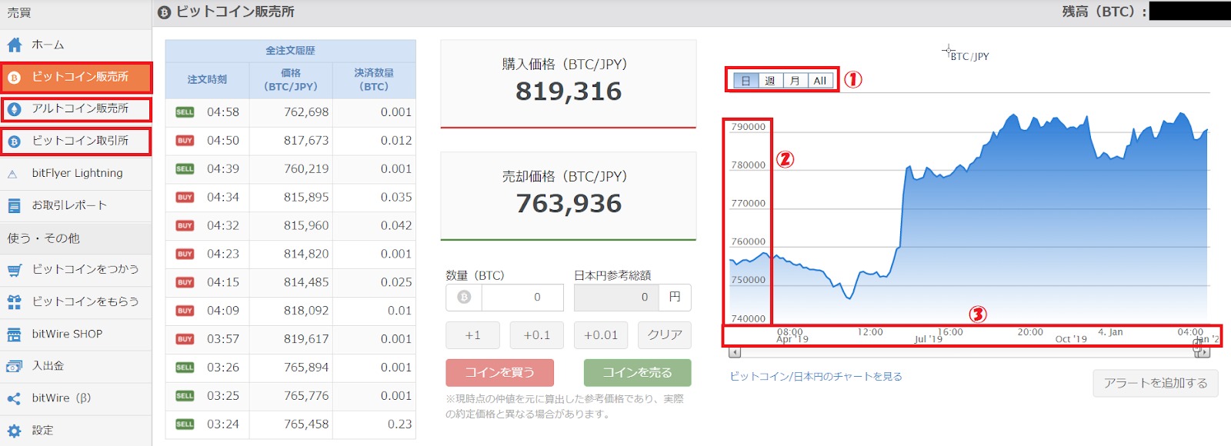The image size is (1231, 446).
Task: Click the sell price 763,936
Action: [569, 204]
